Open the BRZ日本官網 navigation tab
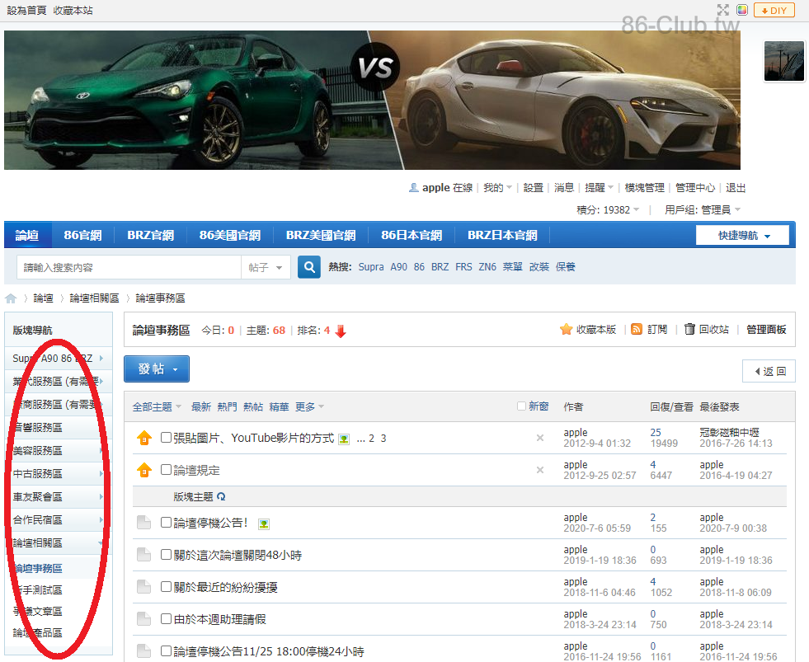Image resolution: width=809 pixels, height=662 pixels. pyautogui.click(x=502, y=235)
